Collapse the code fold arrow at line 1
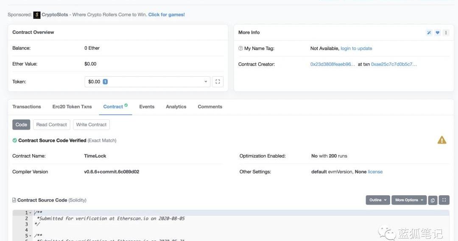The height and width of the screenshot is (241, 458). [x=30, y=213]
